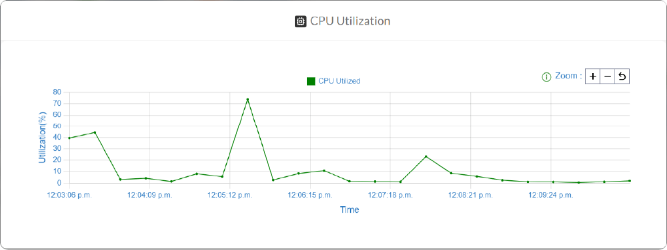667x250 pixels.
Task: Click the zoom in plus button
Action: click(x=593, y=76)
